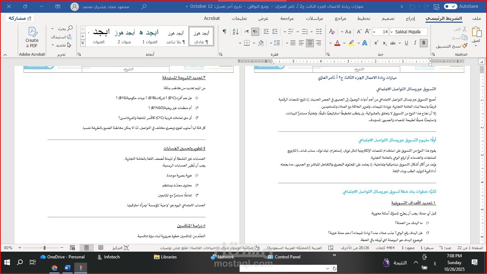
Task: Apply subscript formatting
Action: click(385, 43)
